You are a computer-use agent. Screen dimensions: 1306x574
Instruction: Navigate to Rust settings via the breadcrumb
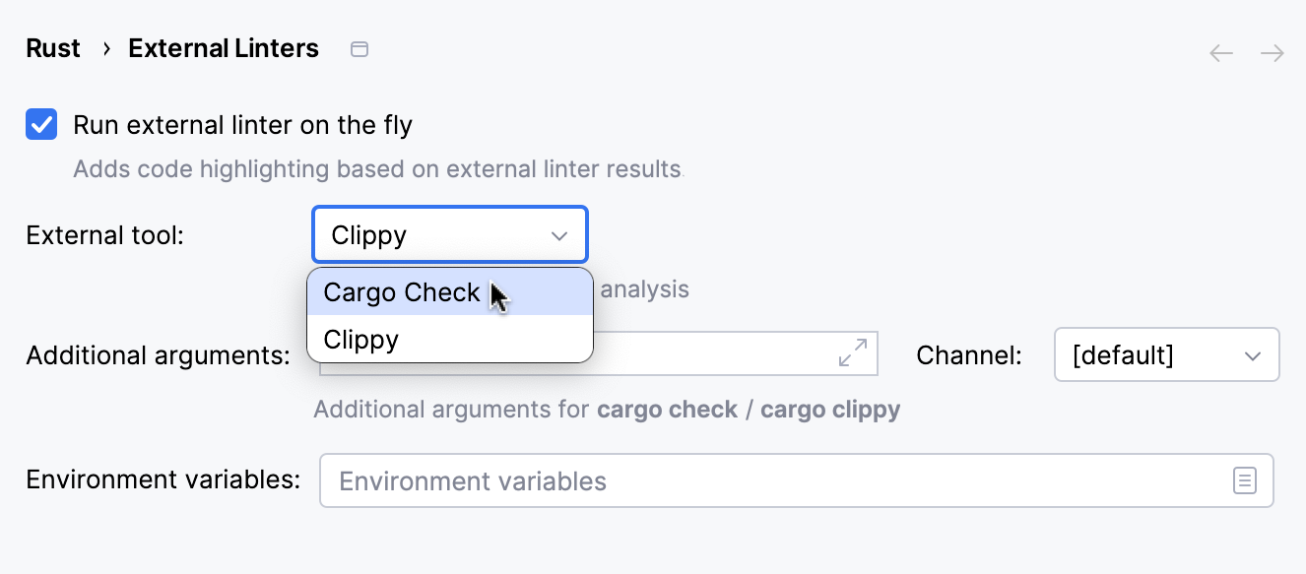pyautogui.click(x=53, y=47)
